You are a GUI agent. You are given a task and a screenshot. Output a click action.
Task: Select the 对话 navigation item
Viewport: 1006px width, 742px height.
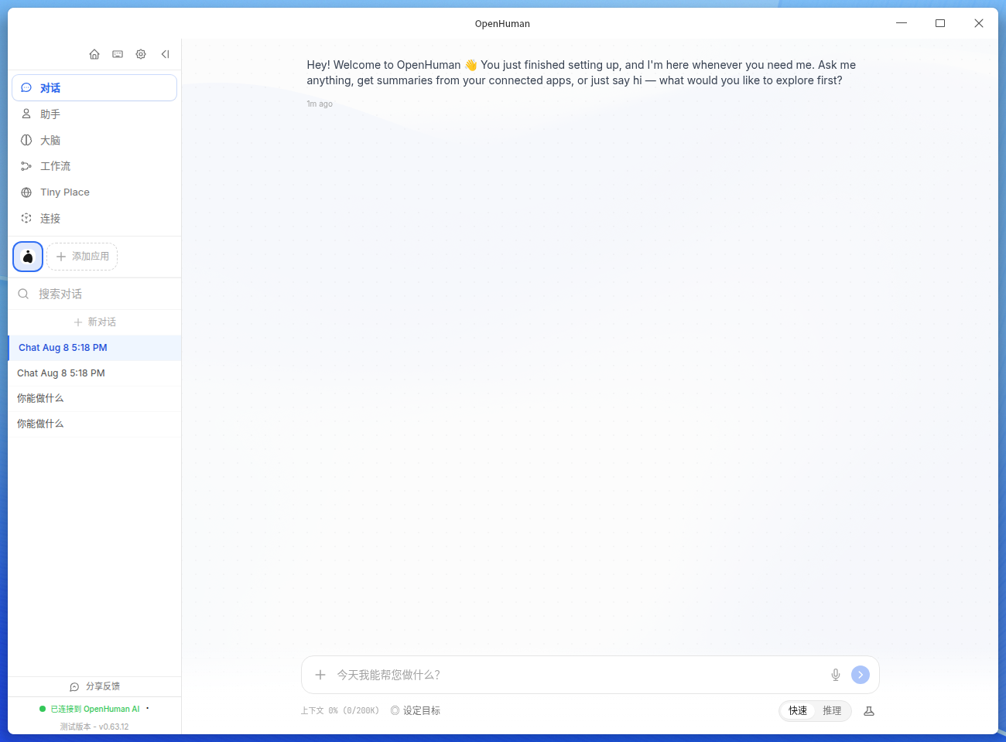coord(94,88)
